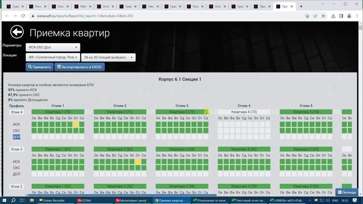
Task: Click the Этаж 3 floor label
Action: [16, 149]
